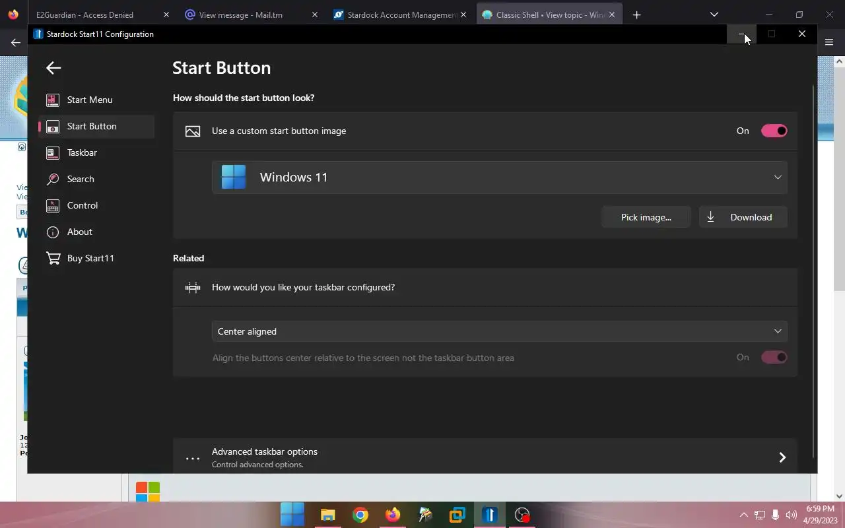The height and width of the screenshot is (528, 845).
Task: Open the clock showing 6:59 PM
Action: 820,515
